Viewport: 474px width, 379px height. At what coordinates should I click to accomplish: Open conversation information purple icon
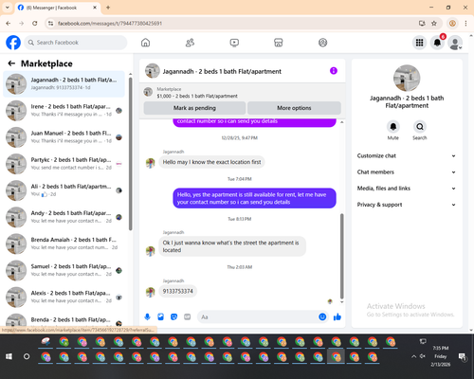pyautogui.click(x=334, y=71)
